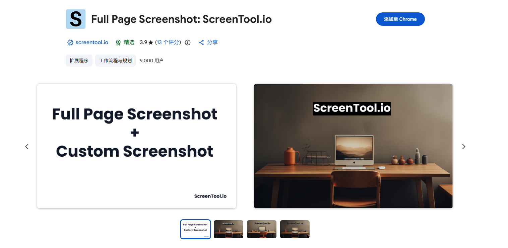The width and height of the screenshot is (508, 248).
Task: Show next screenshot with right arrow
Action: (464, 146)
